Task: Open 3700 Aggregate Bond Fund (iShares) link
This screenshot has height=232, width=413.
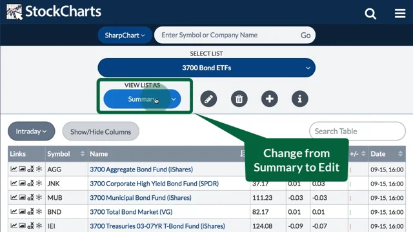Action: [x=141, y=169]
